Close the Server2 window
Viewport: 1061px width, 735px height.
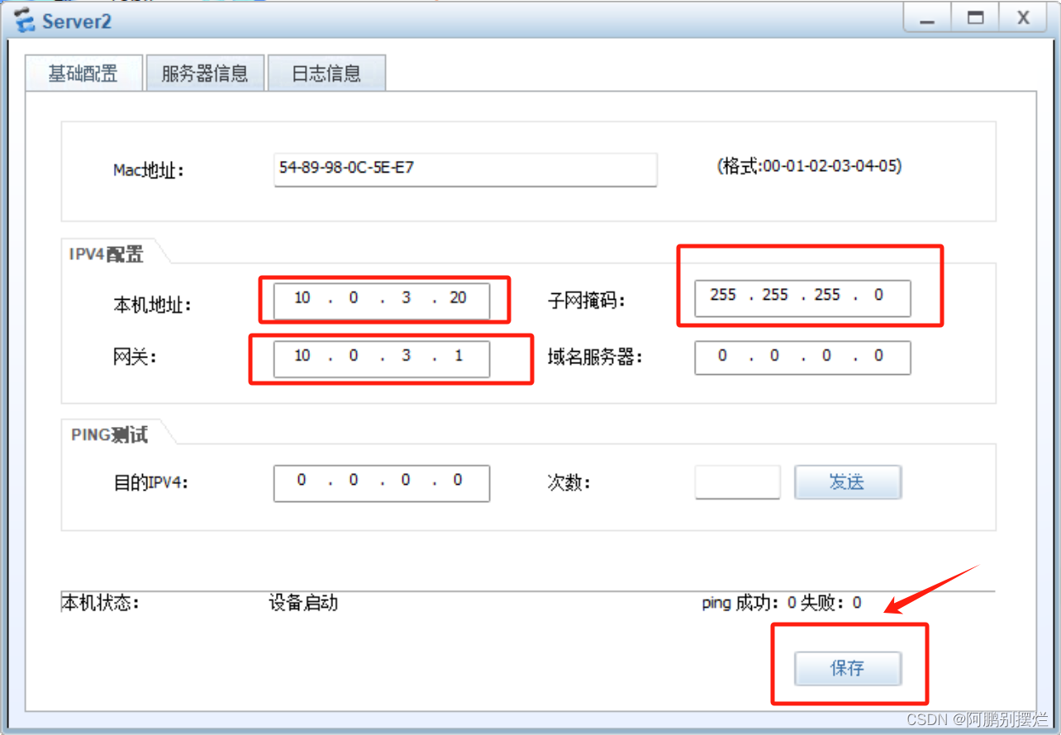[1023, 18]
